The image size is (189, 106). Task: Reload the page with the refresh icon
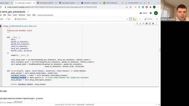1,7
